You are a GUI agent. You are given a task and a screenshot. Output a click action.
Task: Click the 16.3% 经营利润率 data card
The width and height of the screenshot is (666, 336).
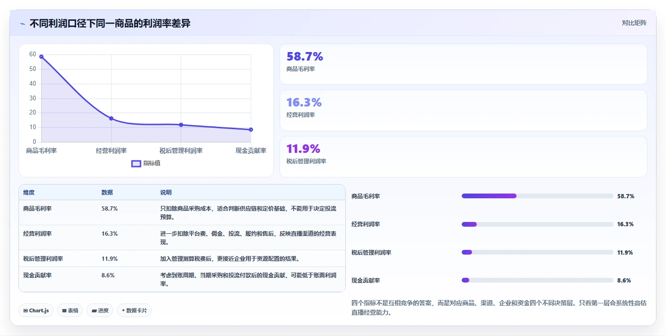(463, 110)
